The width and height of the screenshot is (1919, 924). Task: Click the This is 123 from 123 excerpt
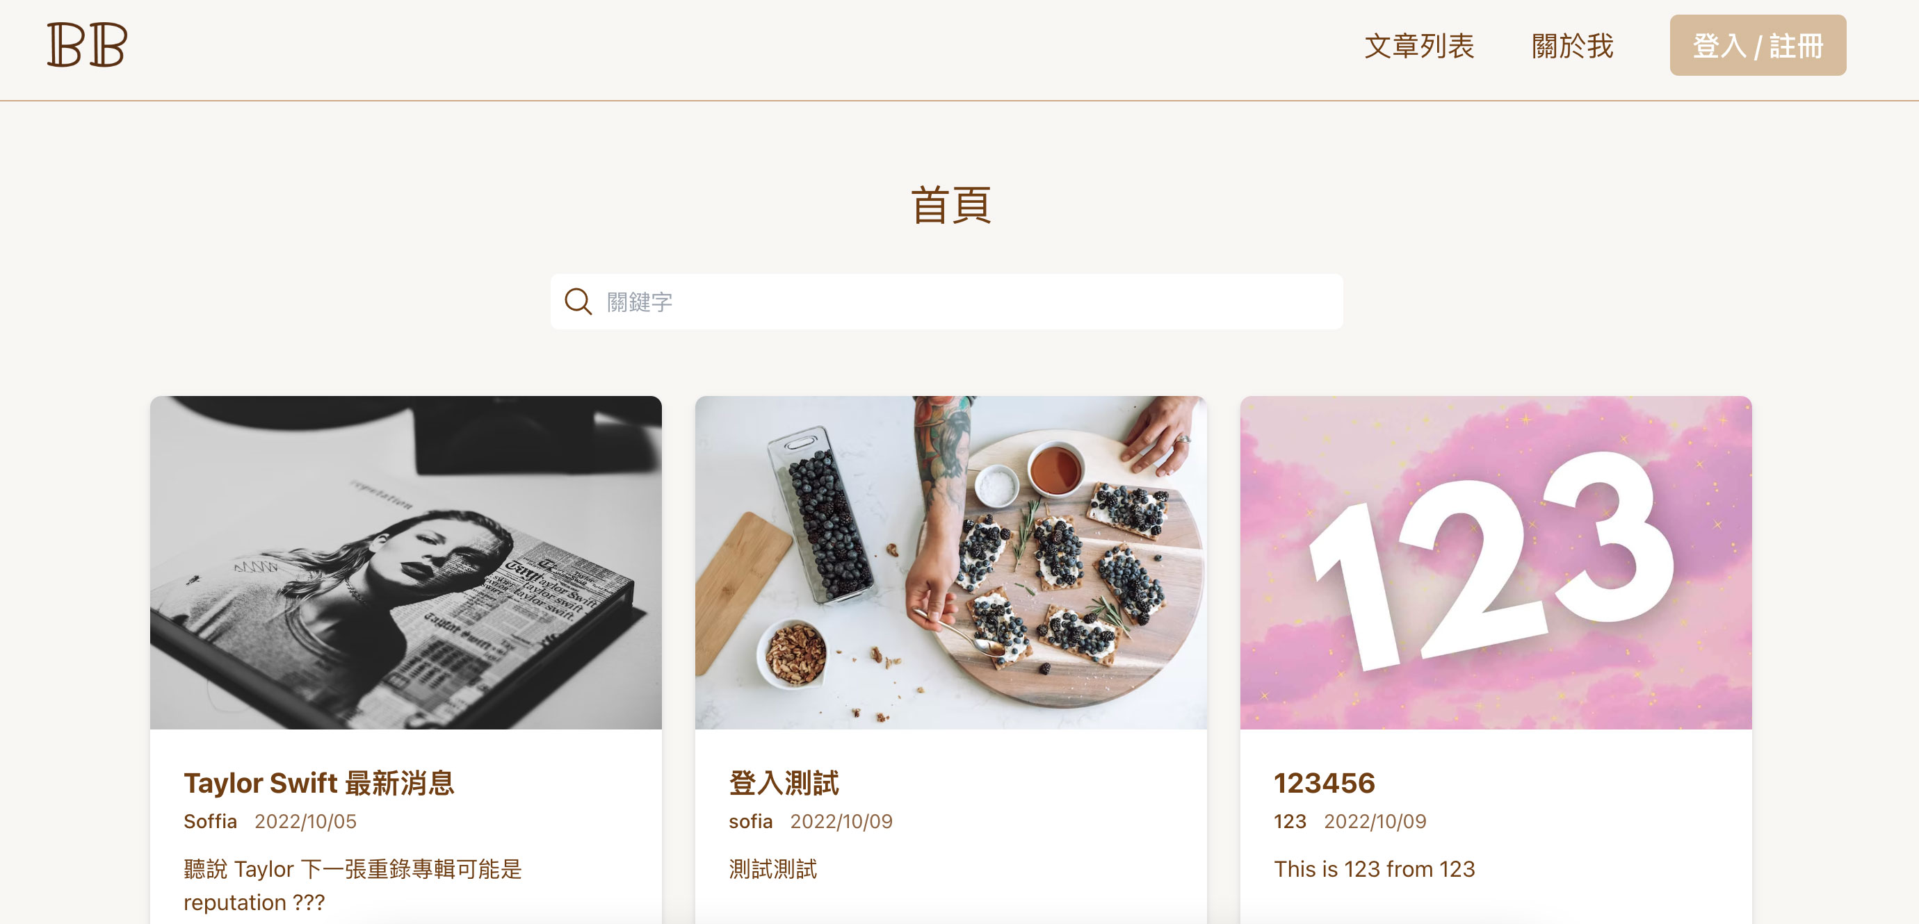tap(1374, 869)
